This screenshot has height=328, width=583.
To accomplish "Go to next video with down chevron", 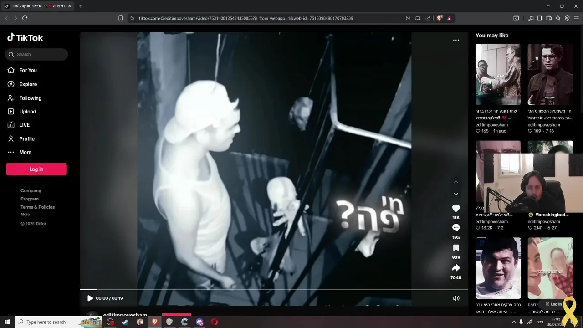I will tap(456, 194).
